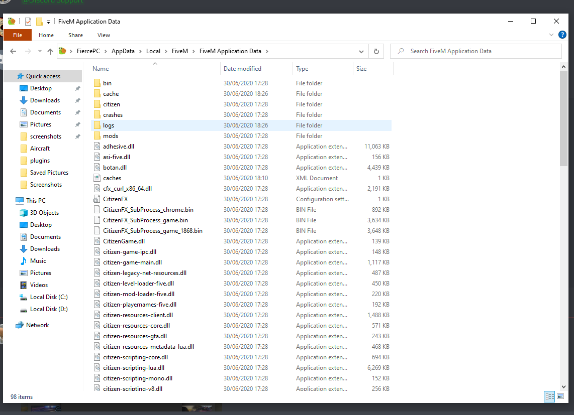Open Videos under This PC

(x=38, y=285)
